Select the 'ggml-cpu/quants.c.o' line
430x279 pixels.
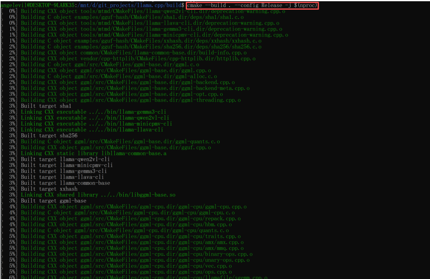pos(115,231)
